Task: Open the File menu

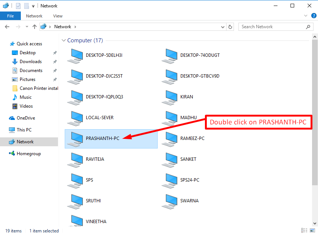Action: coord(10,16)
